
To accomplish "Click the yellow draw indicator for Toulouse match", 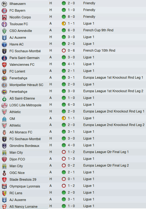I will (x=64, y=24).
